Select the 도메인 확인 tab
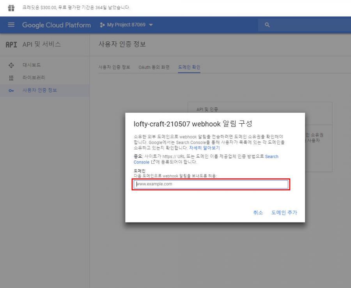 (189, 67)
